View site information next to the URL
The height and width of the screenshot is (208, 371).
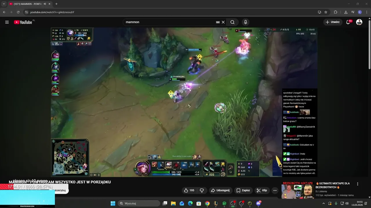(x=26, y=12)
